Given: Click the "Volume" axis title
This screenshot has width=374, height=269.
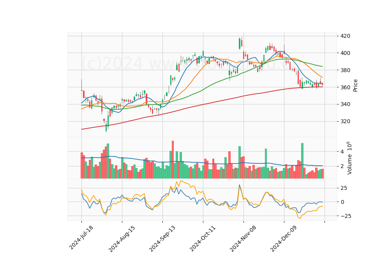Looking at the screenshot, I should pyautogui.click(x=349, y=165).
